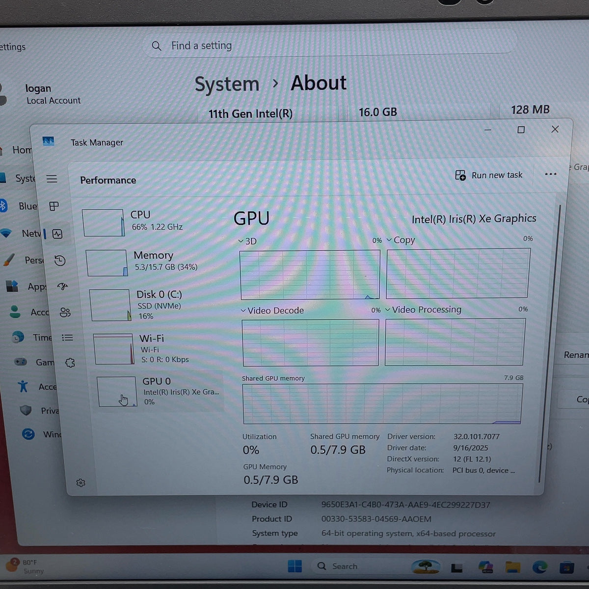Click the Shared GPU memory graph

click(x=382, y=403)
